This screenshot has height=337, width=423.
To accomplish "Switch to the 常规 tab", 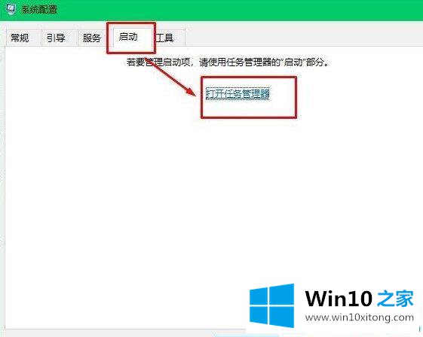I will (20, 38).
